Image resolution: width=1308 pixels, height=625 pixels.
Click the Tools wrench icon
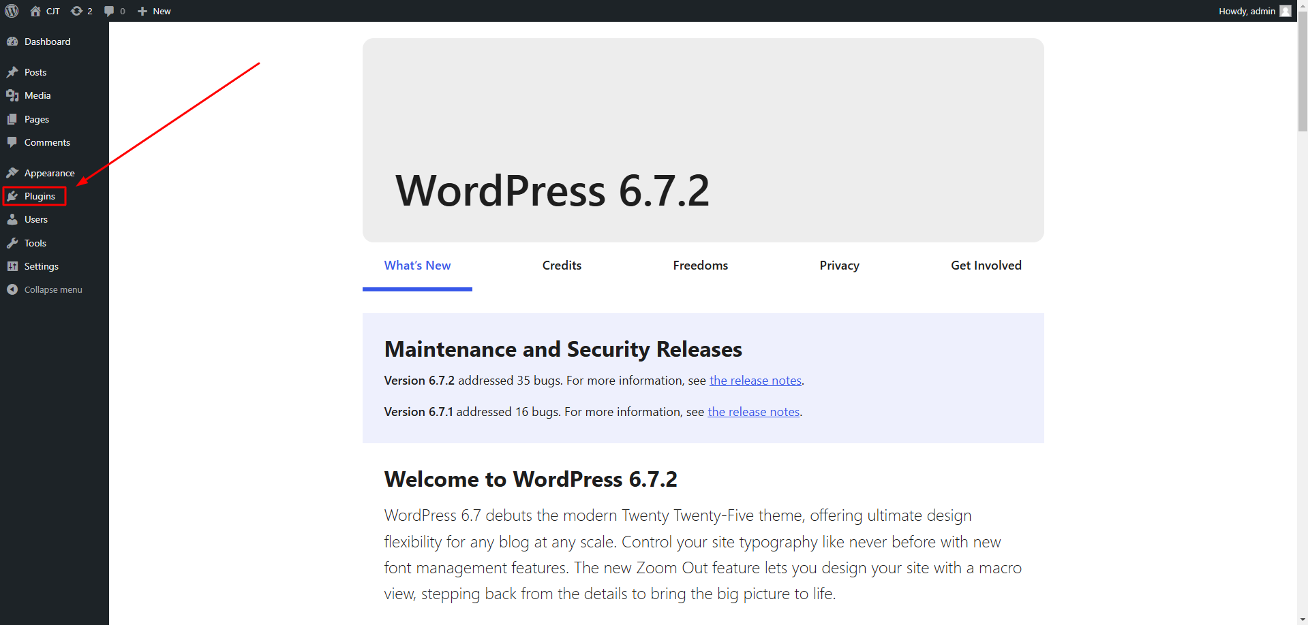point(12,243)
